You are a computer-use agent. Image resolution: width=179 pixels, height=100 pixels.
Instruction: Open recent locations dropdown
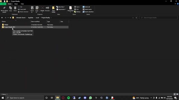click(8, 18)
